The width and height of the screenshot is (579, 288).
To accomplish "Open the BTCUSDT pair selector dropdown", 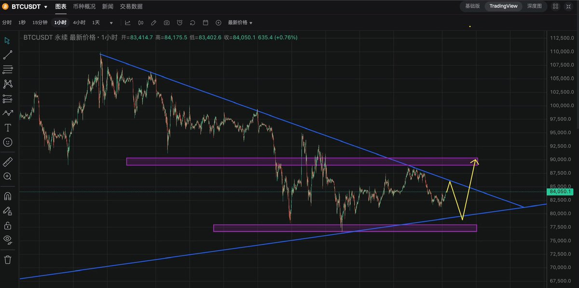I will pos(29,7).
